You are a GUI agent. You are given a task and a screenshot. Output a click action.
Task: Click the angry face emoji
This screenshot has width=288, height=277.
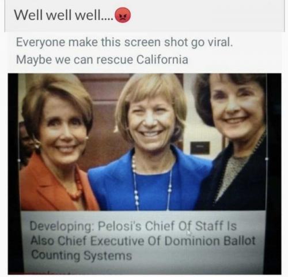tap(123, 15)
